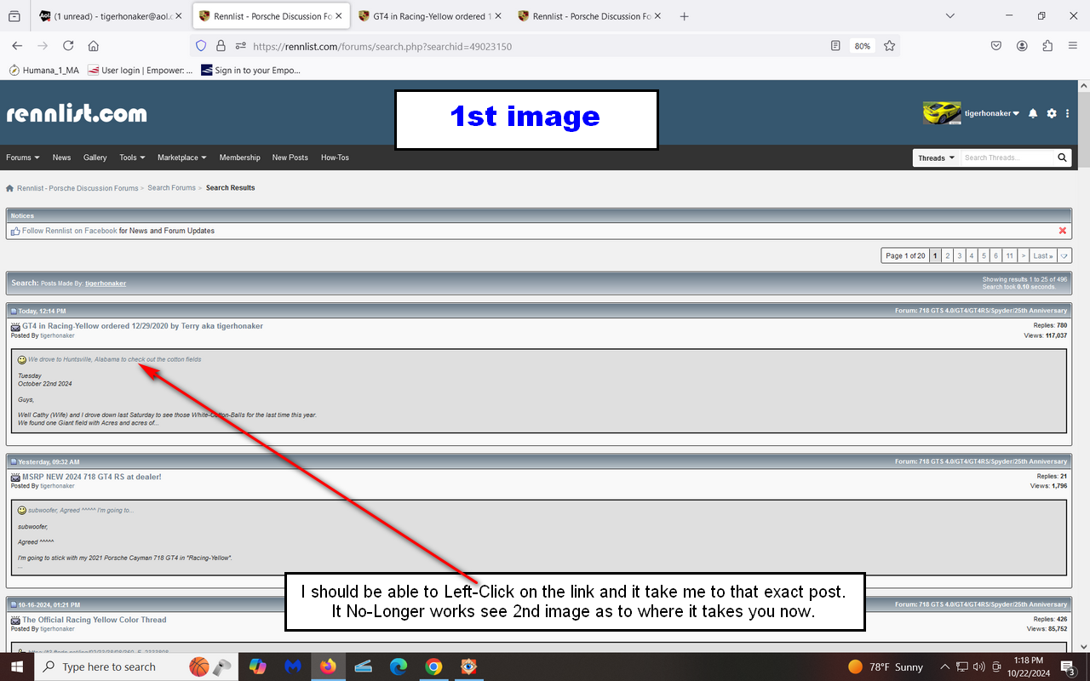This screenshot has width=1090, height=681.
Task: Bookmark this page with star icon
Action: (889, 46)
